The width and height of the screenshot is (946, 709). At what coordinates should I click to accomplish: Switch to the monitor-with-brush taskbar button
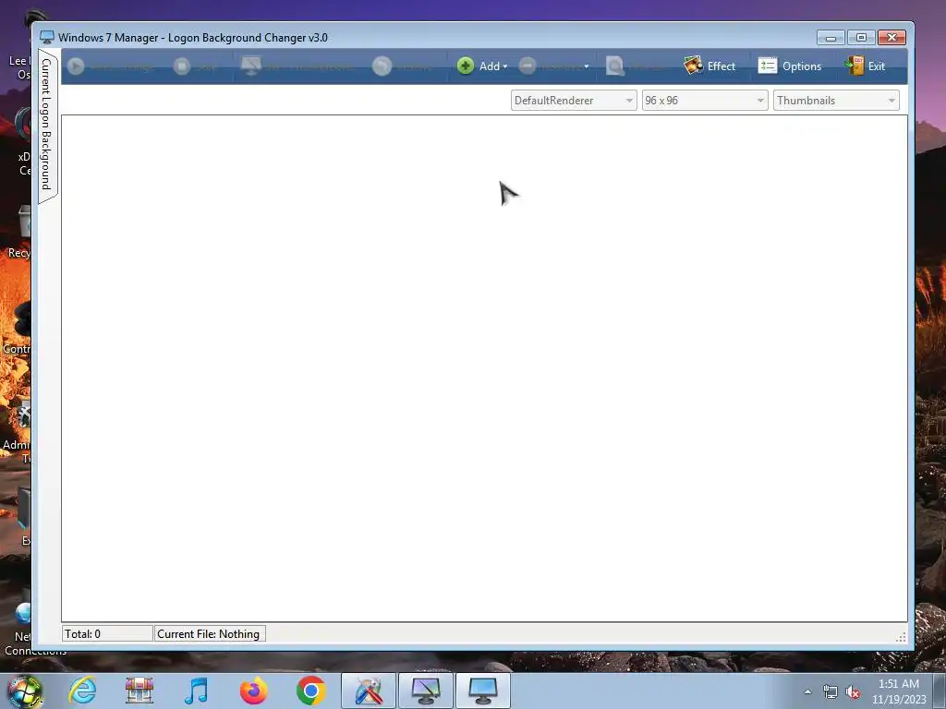pos(426,691)
